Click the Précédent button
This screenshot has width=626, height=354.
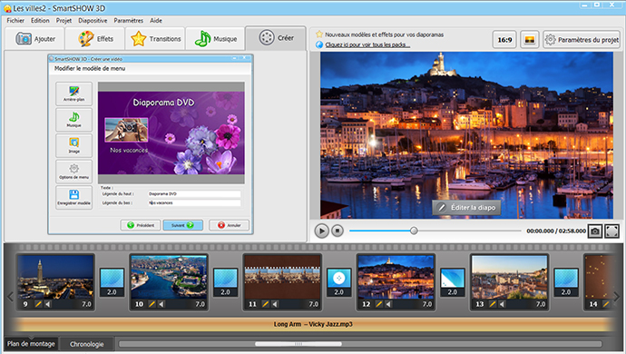(x=141, y=225)
